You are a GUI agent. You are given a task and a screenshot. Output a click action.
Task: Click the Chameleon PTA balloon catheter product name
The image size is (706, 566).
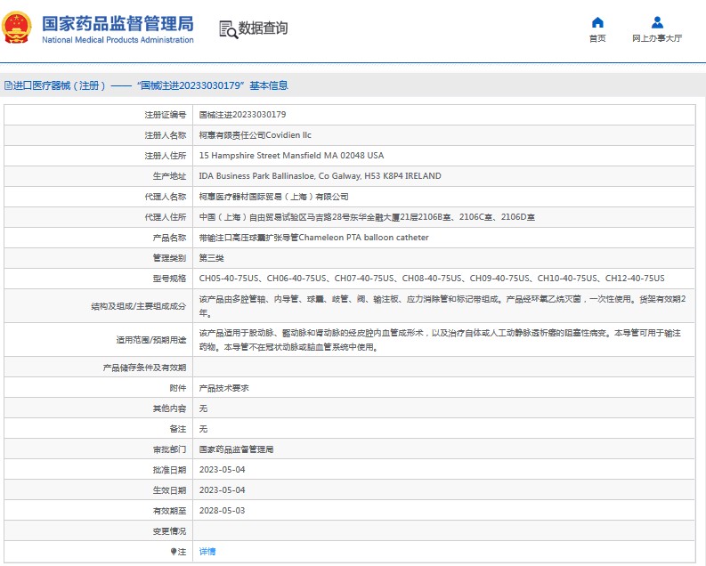[x=313, y=238]
